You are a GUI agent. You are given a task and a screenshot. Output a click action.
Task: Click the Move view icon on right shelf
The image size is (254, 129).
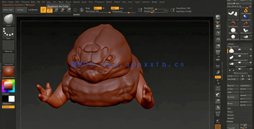218,95
